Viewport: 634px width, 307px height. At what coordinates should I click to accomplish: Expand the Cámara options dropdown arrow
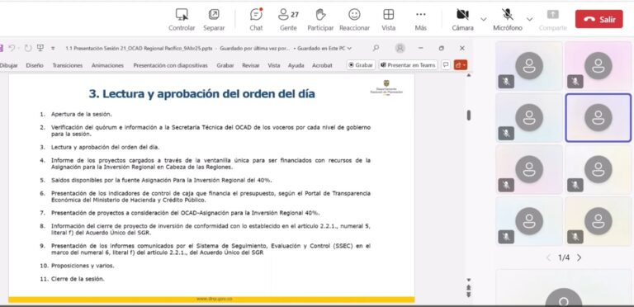click(x=483, y=19)
